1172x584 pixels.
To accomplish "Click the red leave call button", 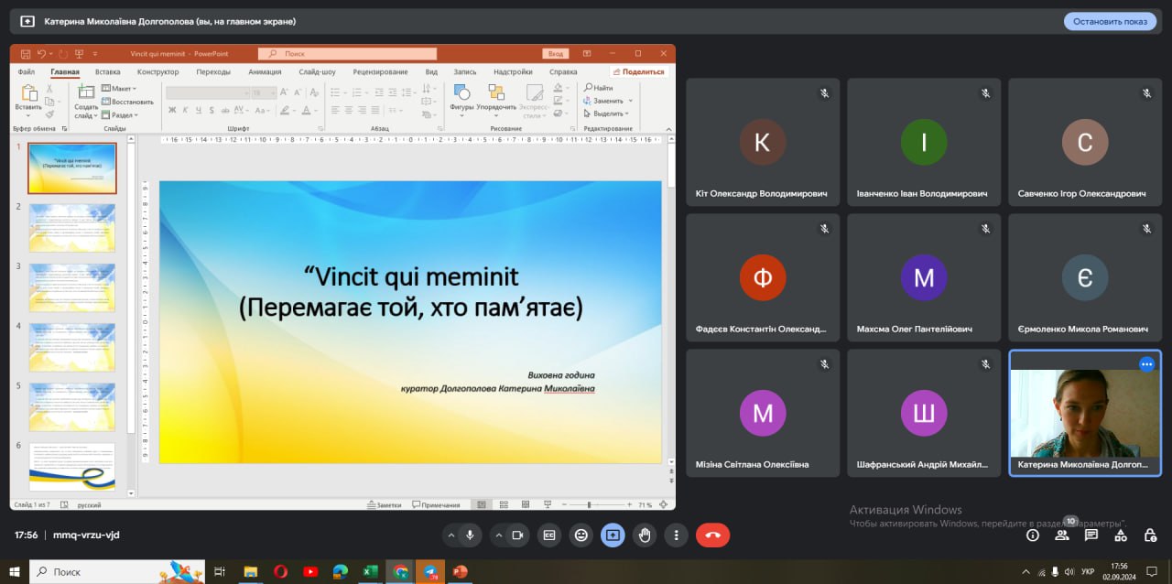I will [x=712, y=535].
